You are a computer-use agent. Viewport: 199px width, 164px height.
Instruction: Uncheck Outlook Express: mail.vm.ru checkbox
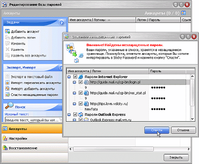point(80,120)
